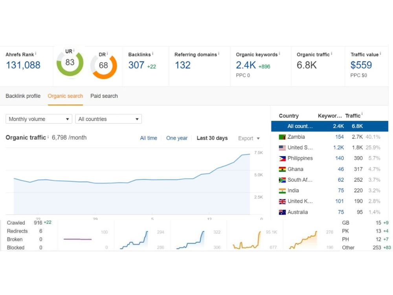Click the PK 13 row
393x295 pixels.
(365, 231)
